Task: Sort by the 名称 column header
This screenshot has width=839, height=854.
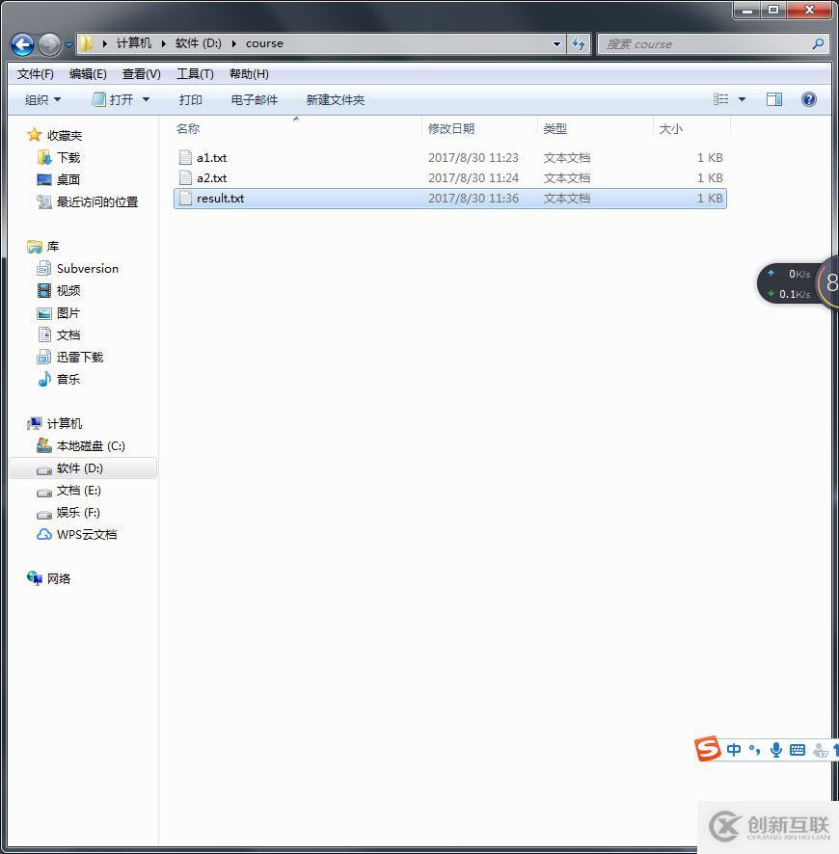Action: (x=188, y=129)
